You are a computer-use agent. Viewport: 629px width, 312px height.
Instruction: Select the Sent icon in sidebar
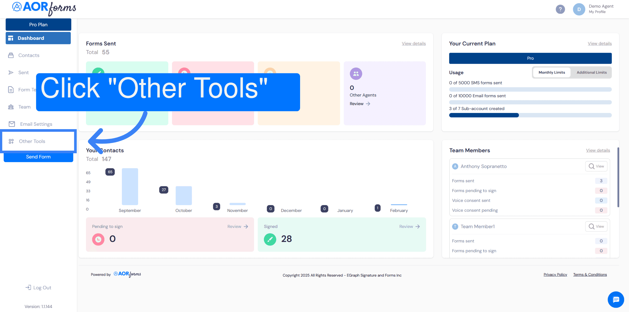click(x=11, y=72)
